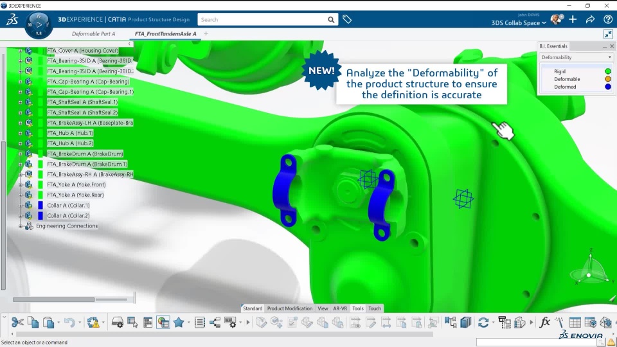Click the Share arrow icon
The height and width of the screenshot is (347, 617).
pos(590,19)
